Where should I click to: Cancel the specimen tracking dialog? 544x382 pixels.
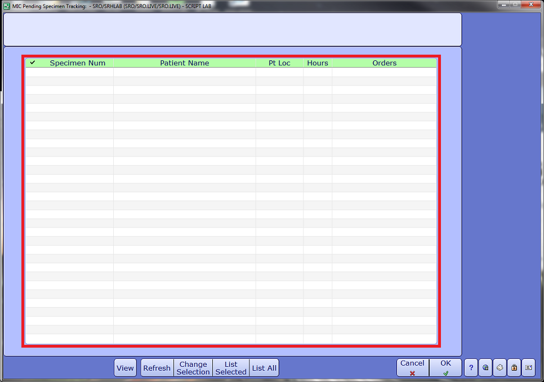click(412, 368)
